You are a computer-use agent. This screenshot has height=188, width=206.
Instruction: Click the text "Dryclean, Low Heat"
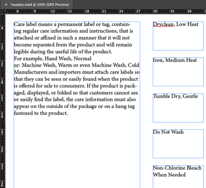pyautogui.click(x=175, y=24)
